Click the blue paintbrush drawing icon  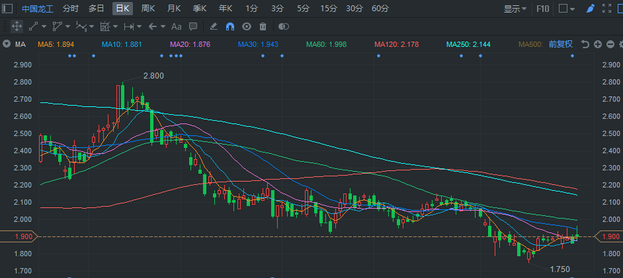tap(591, 9)
